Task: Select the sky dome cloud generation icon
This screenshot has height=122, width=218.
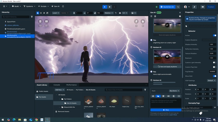Action: pos(158,96)
